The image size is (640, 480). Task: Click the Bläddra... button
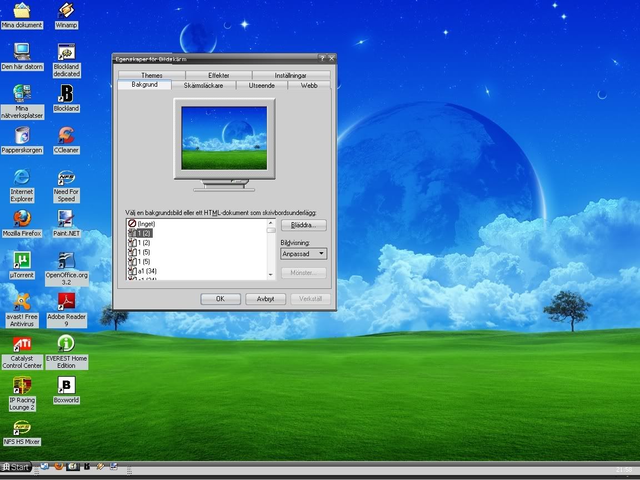303,225
